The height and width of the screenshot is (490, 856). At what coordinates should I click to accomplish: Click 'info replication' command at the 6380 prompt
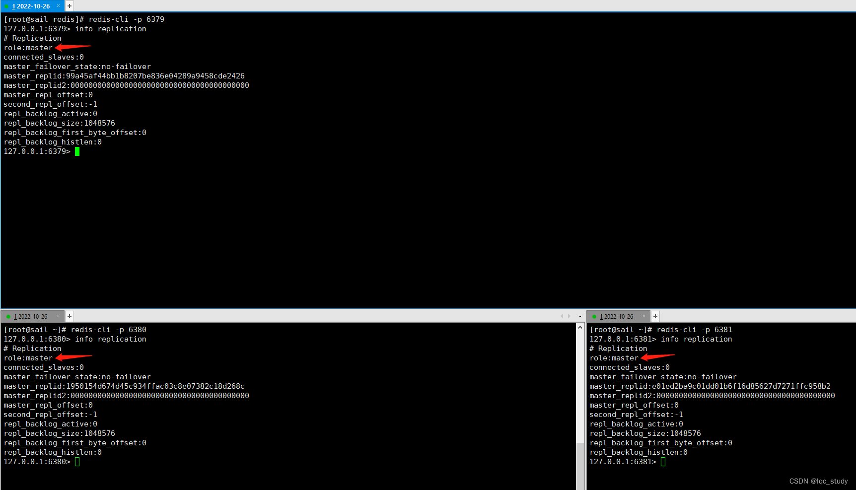click(111, 339)
